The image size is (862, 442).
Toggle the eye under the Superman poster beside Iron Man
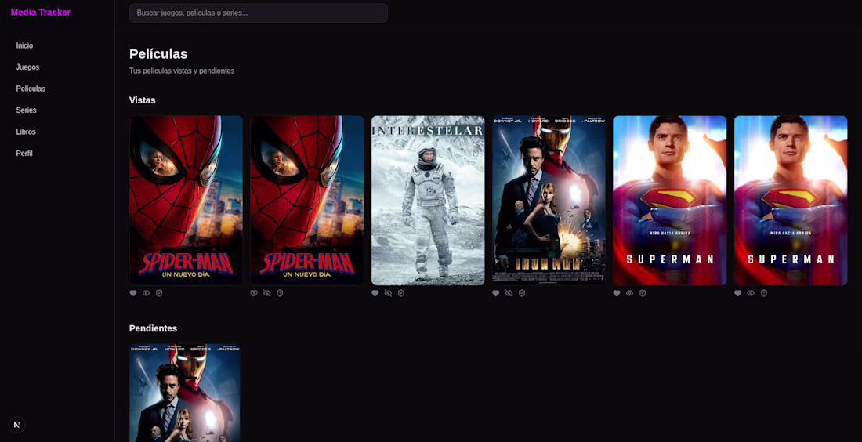(630, 294)
